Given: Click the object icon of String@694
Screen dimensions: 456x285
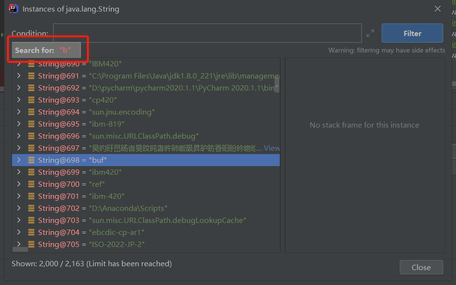Looking at the screenshot, I should pyautogui.click(x=31, y=112).
